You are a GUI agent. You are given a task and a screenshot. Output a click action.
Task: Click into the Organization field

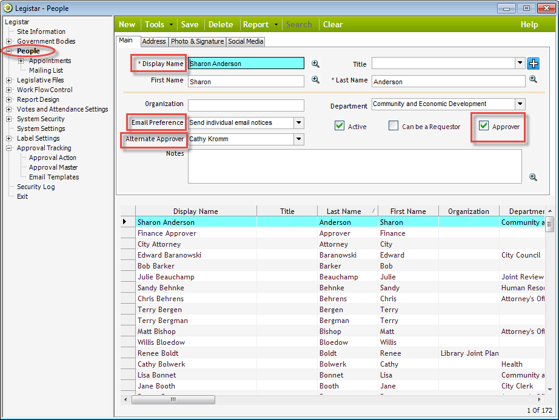click(x=246, y=105)
